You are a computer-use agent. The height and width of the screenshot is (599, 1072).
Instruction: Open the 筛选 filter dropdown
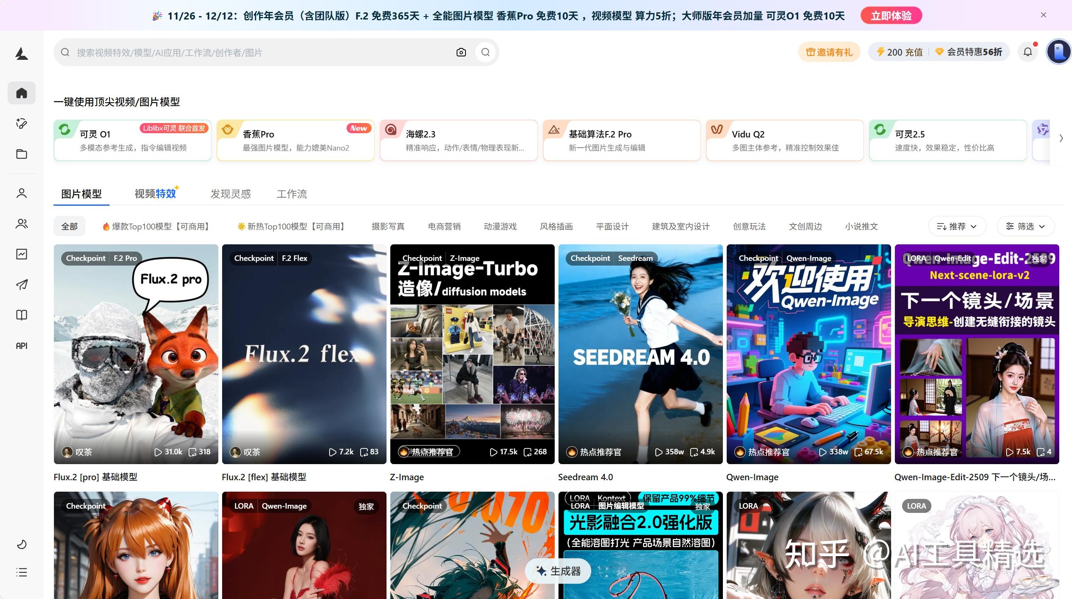click(1025, 227)
